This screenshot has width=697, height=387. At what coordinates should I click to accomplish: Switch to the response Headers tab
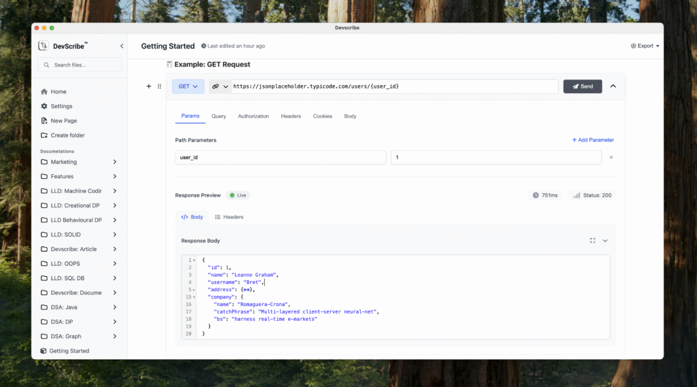click(229, 217)
